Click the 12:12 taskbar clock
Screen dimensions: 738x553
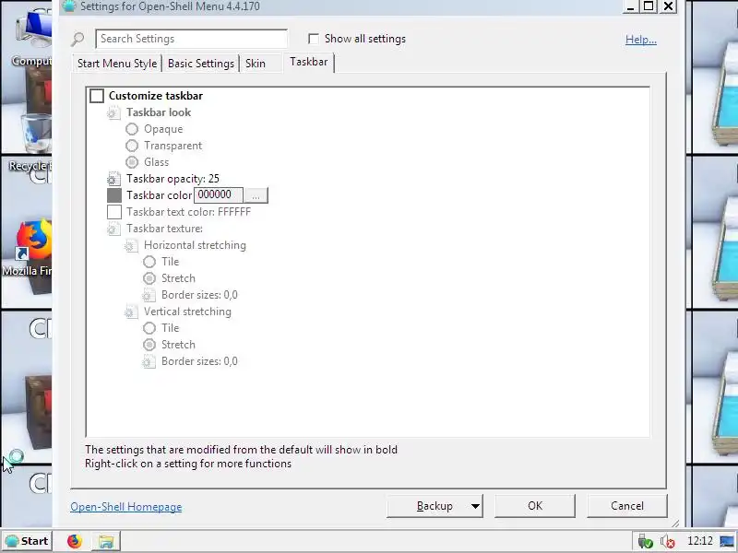[699, 541]
